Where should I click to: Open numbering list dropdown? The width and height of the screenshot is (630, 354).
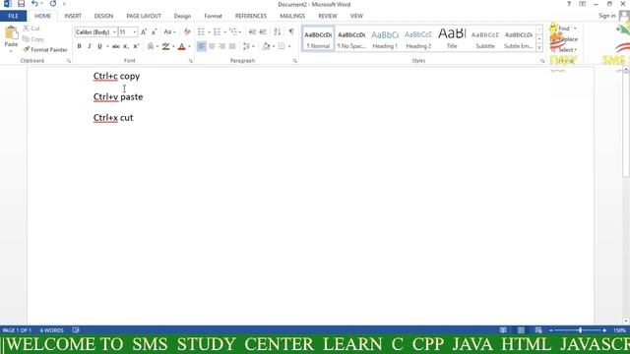[224, 32]
